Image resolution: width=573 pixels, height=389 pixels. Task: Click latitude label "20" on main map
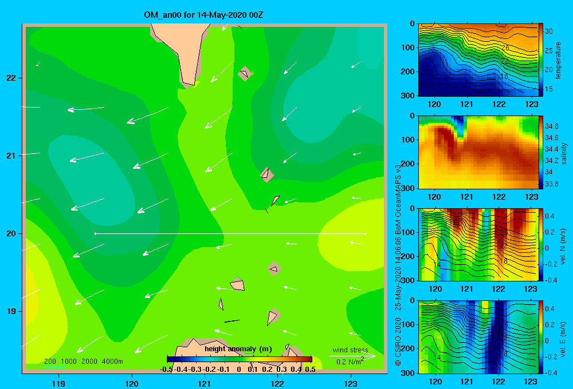tap(11, 233)
